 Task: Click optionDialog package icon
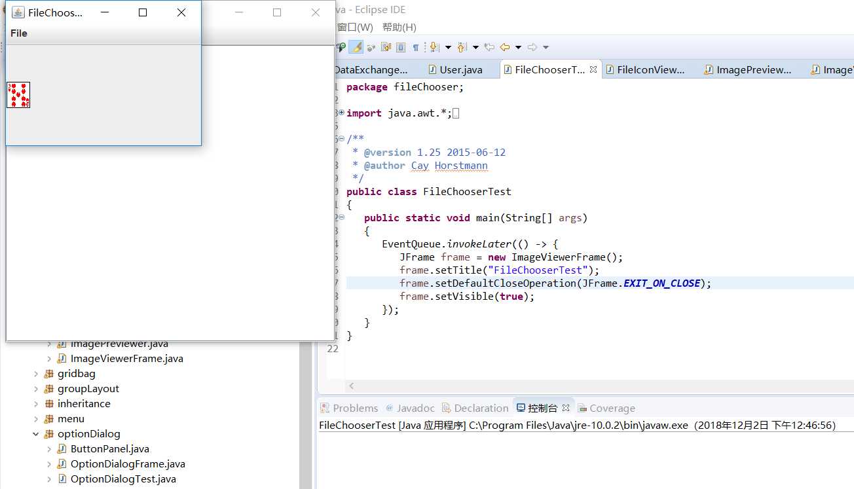(49, 434)
